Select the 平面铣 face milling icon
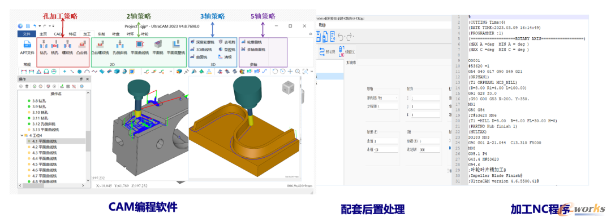Image resolution: width=611 pixels, height=222 pixels. pos(157,47)
